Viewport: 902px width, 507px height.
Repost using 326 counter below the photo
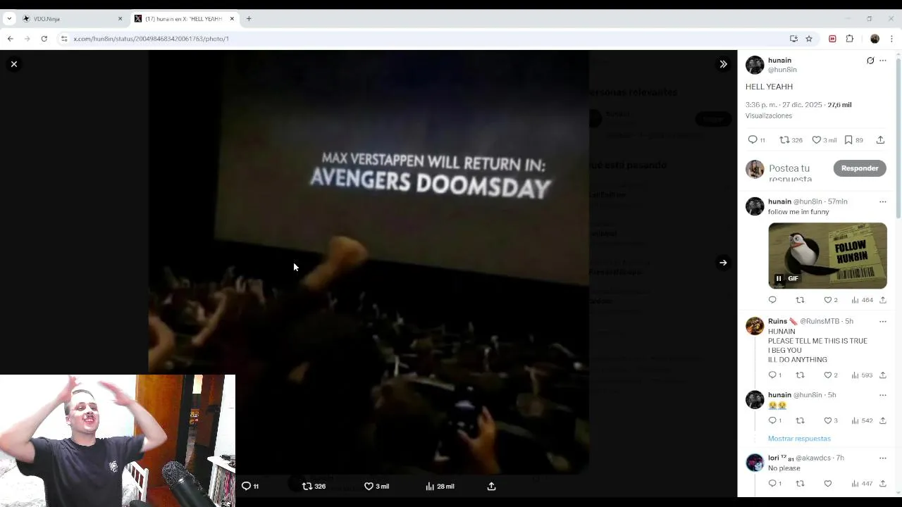tap(314, 486)
